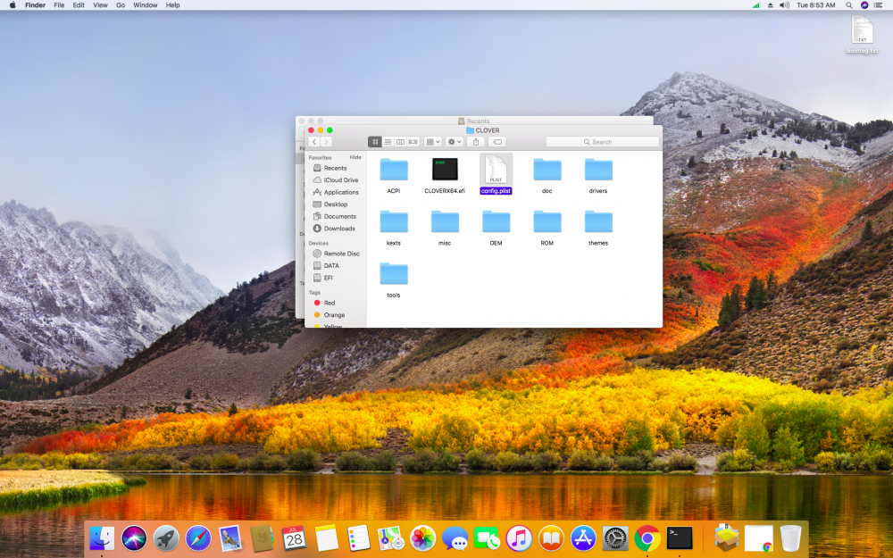Open Notification Center in menu bar
893x558 pixels.
click(879, 5)
